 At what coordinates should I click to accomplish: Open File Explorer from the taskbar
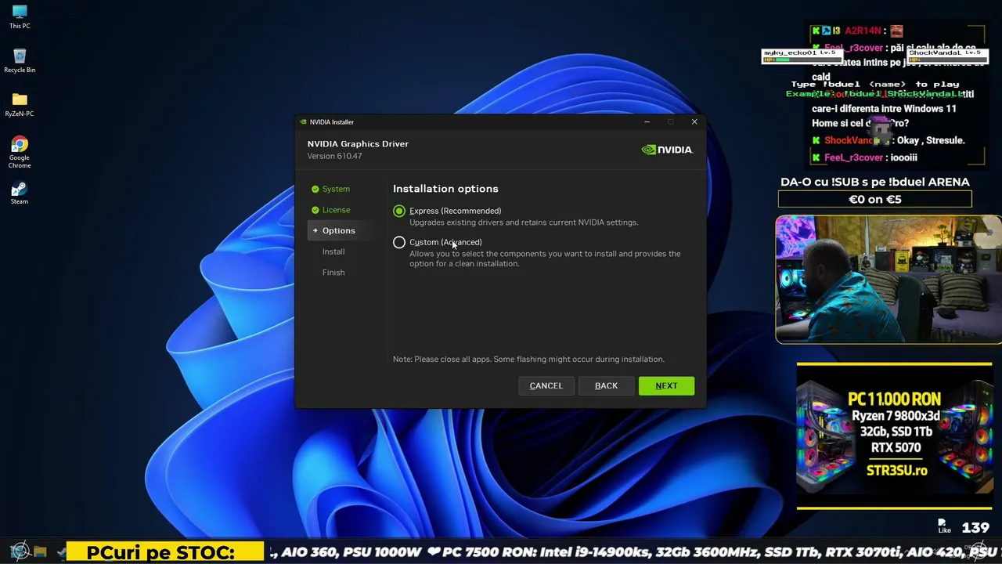[40, 552]
